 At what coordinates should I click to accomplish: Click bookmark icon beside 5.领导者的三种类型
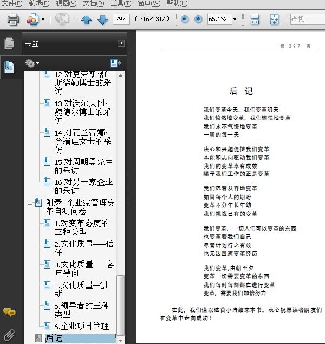[47, 305]
